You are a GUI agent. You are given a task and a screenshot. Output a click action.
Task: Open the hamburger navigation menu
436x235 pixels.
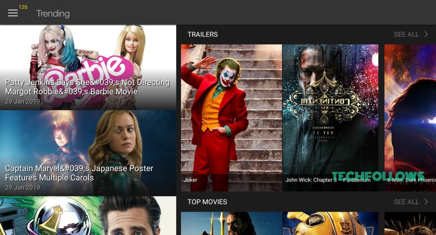click(13, 13)
